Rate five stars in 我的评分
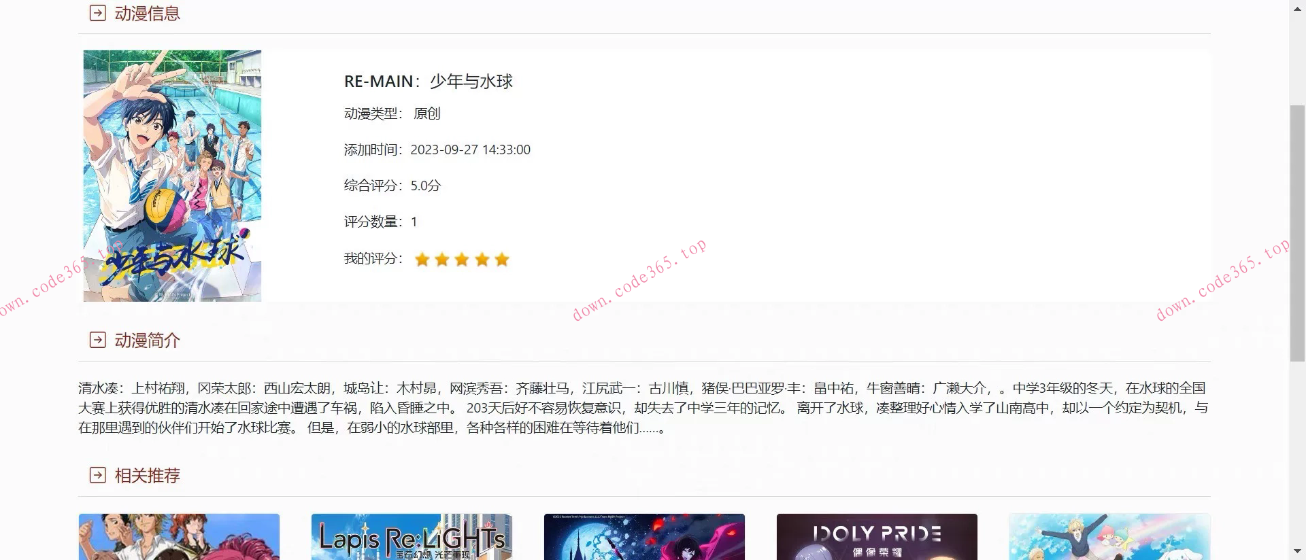The height and width of the screenshot is (560, 1306). [502, 259]
